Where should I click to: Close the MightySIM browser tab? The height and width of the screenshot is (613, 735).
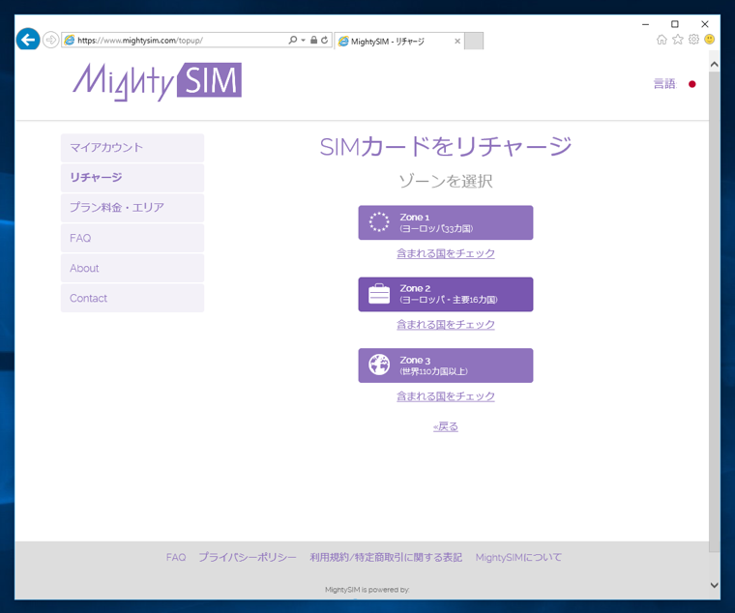(x=457, y=42)
